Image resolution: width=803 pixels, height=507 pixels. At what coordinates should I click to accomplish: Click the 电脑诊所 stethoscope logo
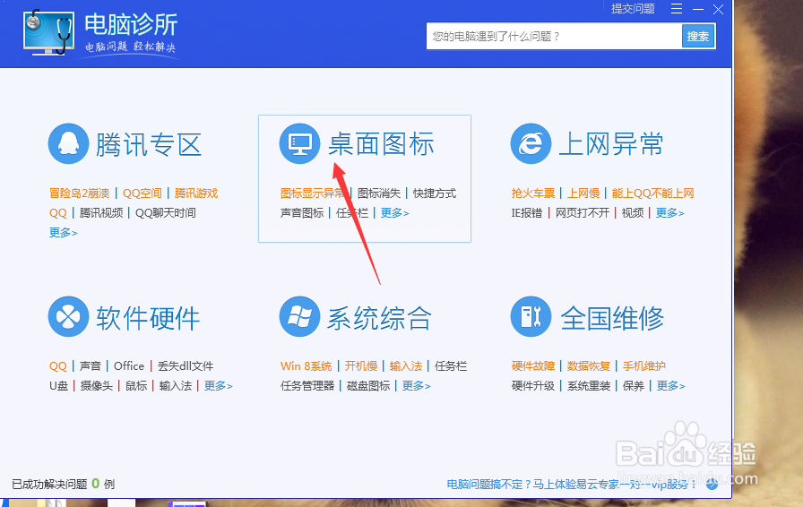pos(48,31)
